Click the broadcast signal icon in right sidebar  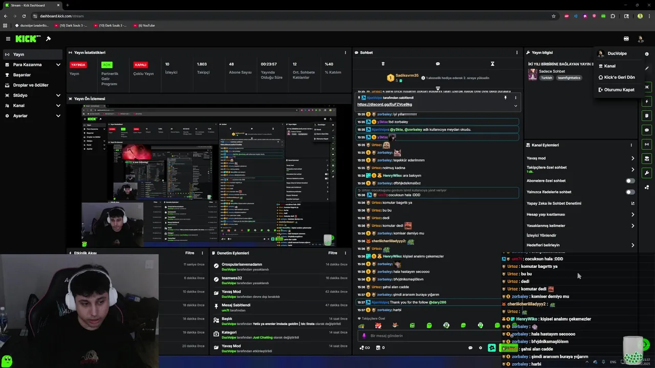click(647, 144)
